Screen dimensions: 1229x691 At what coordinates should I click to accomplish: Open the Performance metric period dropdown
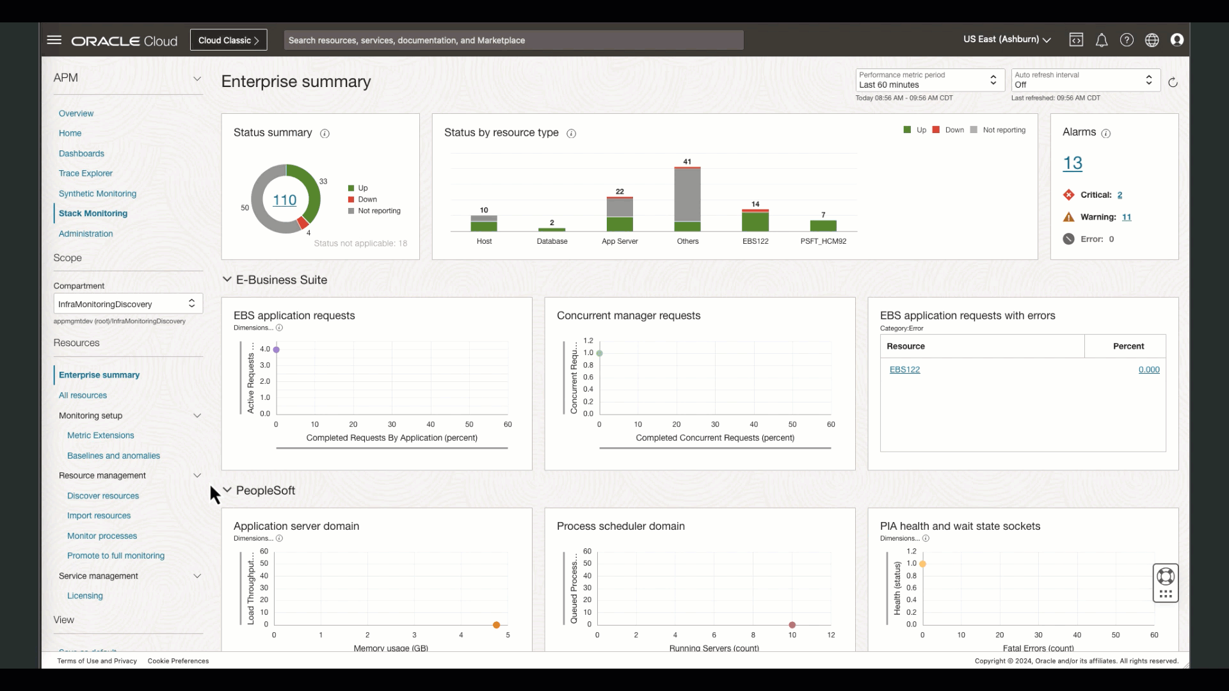pyautogui.click(x=929, y=80)
